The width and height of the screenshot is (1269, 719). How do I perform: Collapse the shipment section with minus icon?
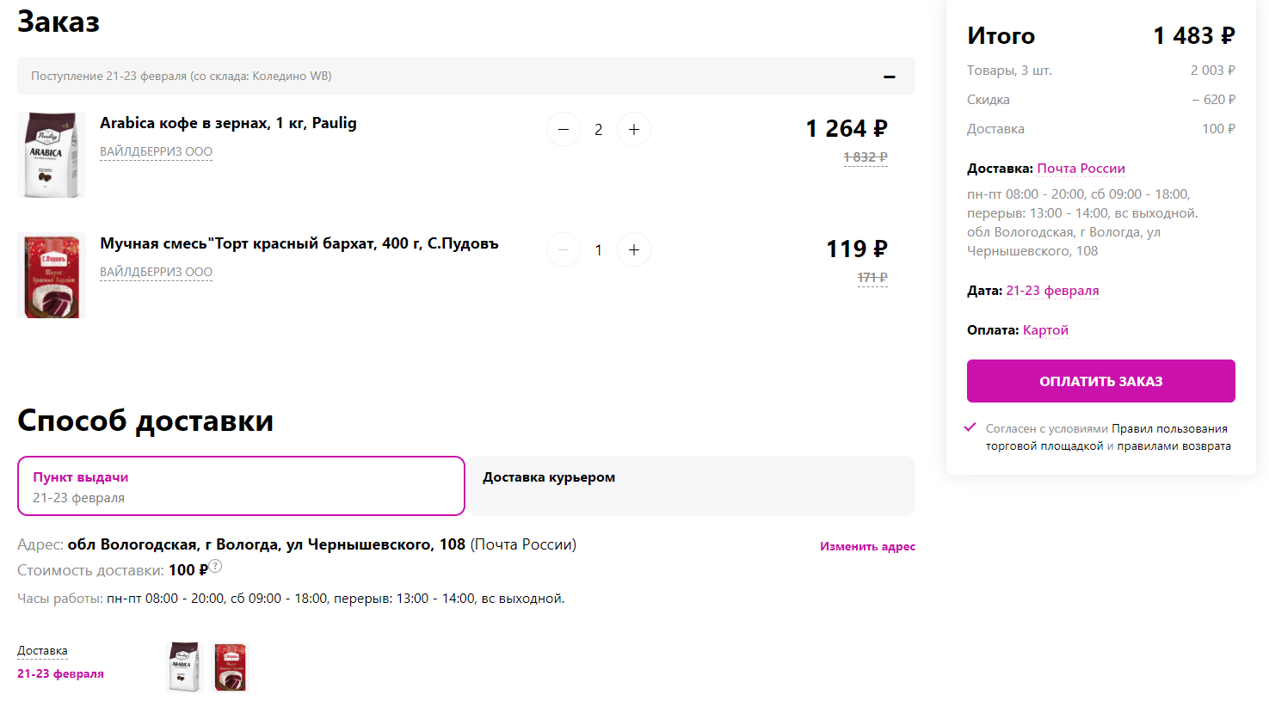(890, 77)
